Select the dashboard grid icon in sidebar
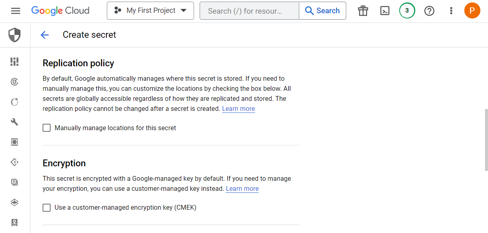The height and width of the screenshot is (233, 488). click(x=14, y=61)
